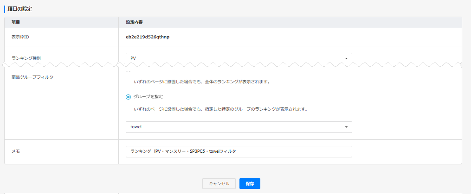
Task: Click the メモ row label
Action: 16,151
